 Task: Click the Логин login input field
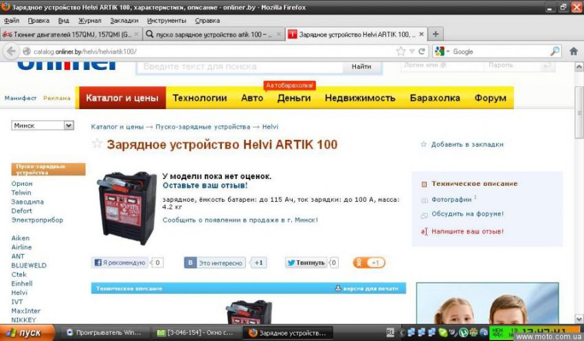[442, 65]
